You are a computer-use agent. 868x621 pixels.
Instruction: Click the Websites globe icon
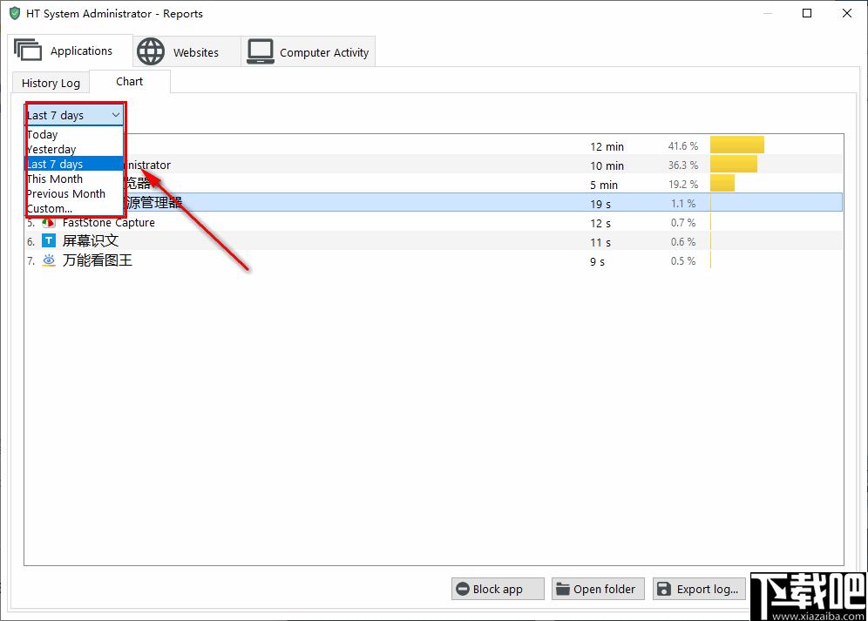tap(151, 51)
